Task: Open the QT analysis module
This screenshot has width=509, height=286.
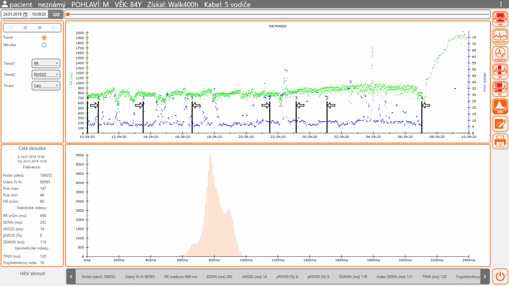Action: [500, 89]
